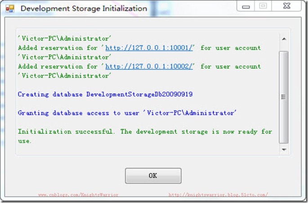Screen dimensions: 308x203
Task: Open the http://127.0.0.1:10002/ link
Action: pos(149,66)
